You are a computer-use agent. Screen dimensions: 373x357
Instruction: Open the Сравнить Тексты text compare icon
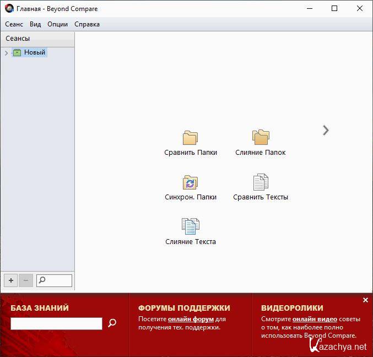260,182
